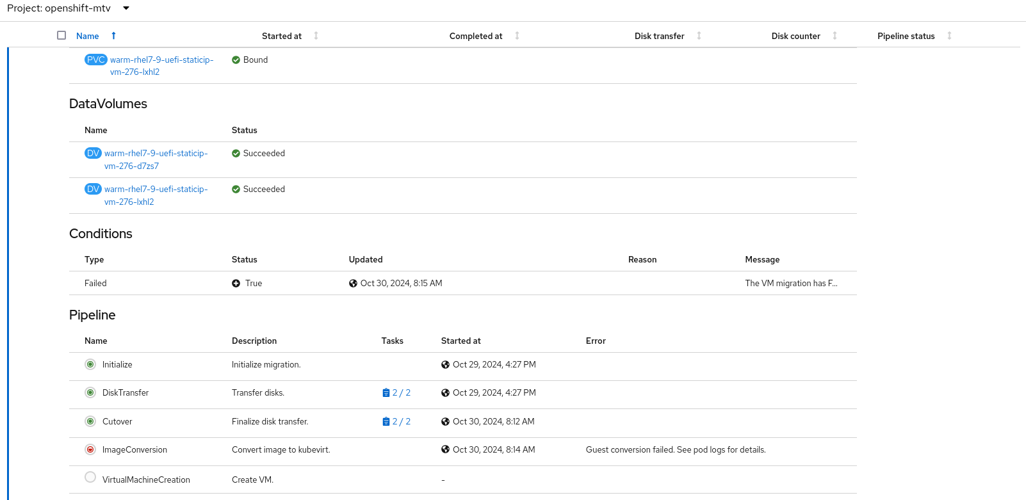Toggle the select-all checkbox in table header
Viewport: 1026px width, 500px height.
click(x=61, y=35)
